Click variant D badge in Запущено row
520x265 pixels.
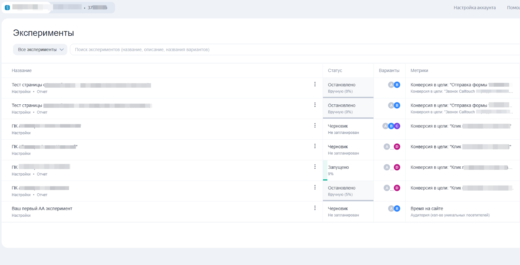(397, 167)
